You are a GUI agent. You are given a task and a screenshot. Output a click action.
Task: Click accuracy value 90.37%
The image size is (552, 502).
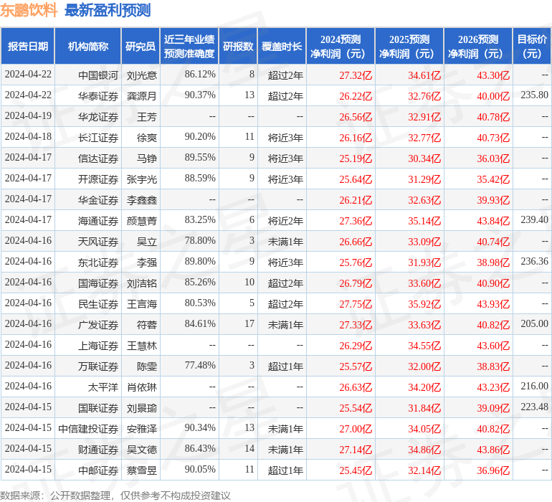coord(200,95)
